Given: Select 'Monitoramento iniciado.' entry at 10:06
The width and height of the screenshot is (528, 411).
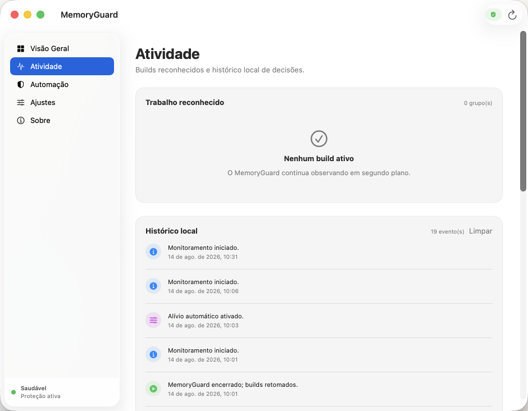Looking at the screenshot, I should (319, 286).
